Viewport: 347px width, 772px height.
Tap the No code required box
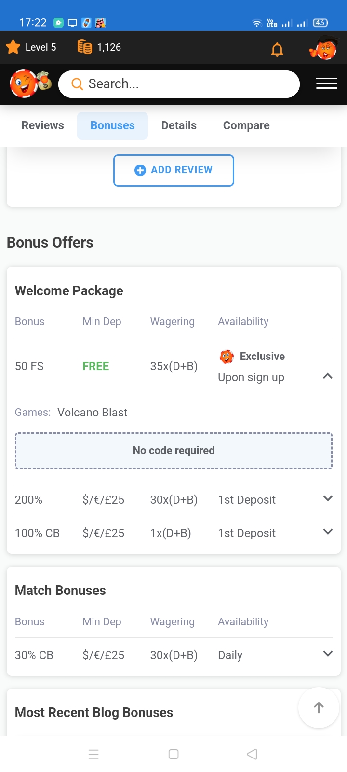point(173,451)
